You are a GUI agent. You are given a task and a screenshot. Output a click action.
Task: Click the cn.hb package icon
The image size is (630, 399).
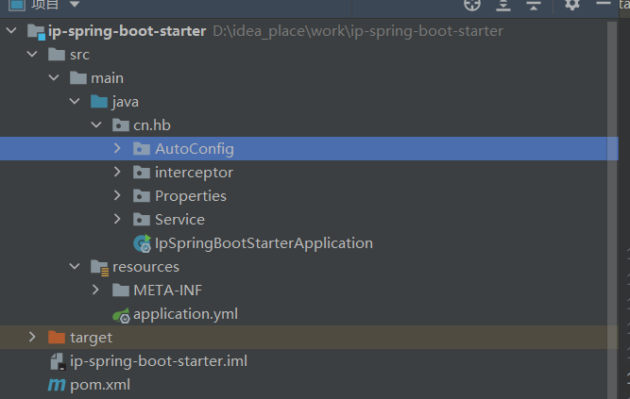click(x=121, y=125)
